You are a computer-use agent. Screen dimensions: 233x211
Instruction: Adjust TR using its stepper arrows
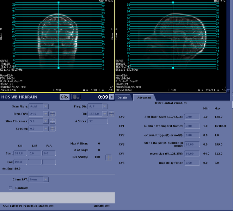point(111,114)
